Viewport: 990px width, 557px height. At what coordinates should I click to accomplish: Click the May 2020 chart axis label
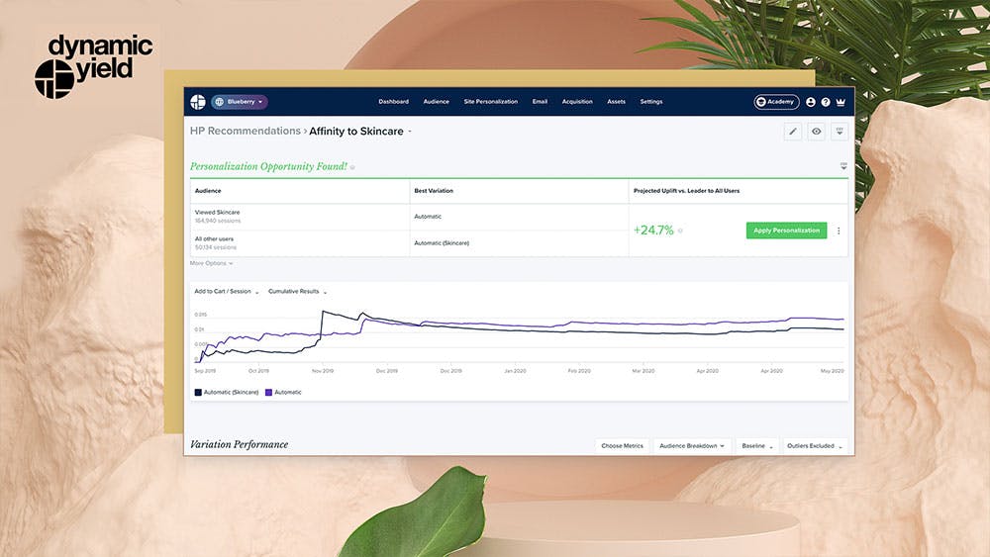click(833, 371)
